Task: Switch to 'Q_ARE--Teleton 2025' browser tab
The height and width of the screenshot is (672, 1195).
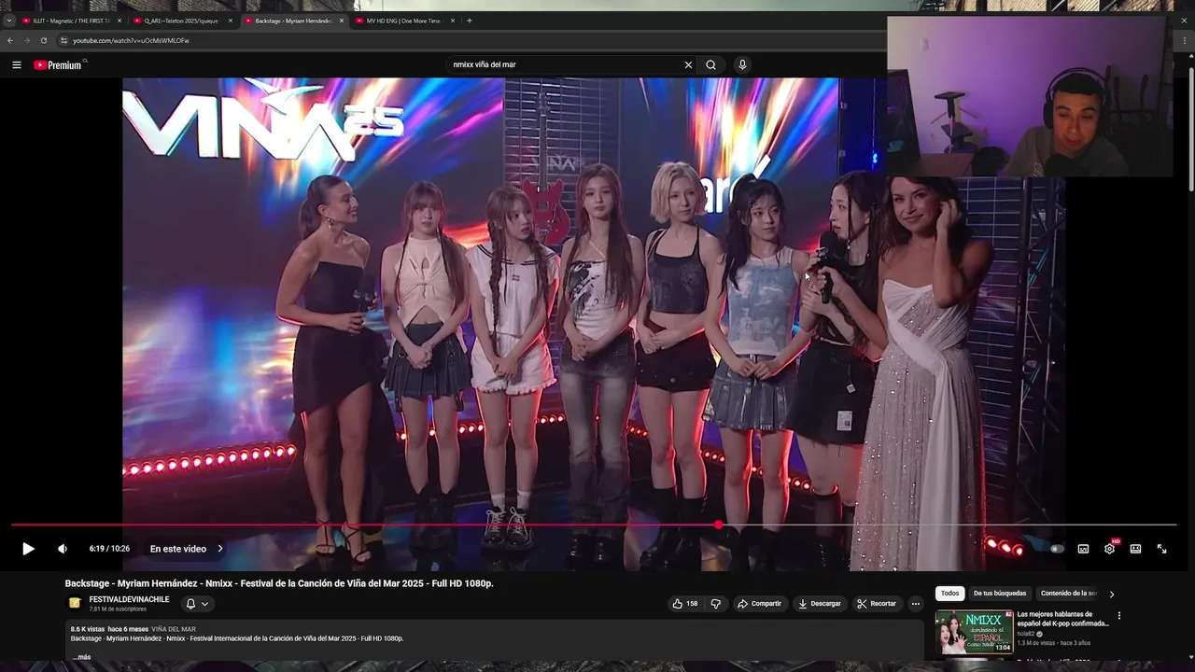Action: click(182, 21)
